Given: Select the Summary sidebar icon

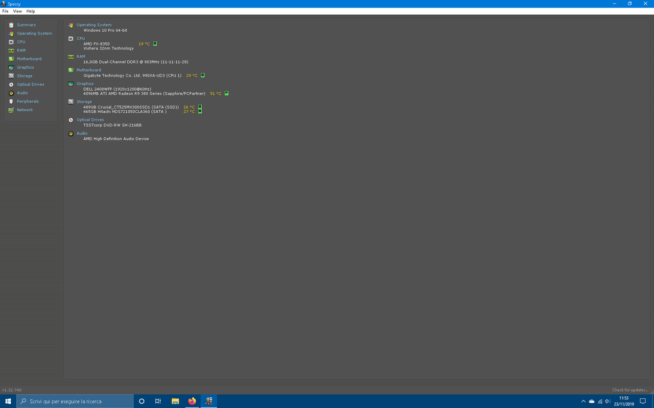Looking at the screenshot, I should pyautogui.click(x=11, y=25).
